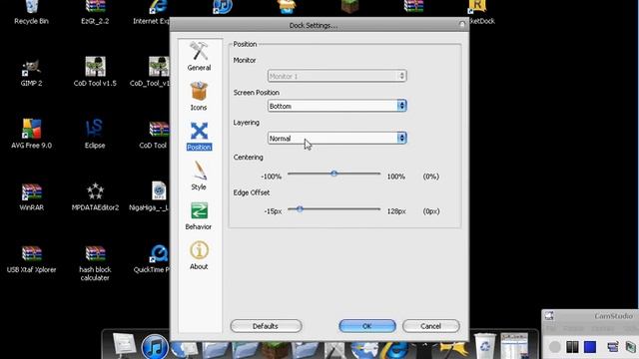Open the Screen Position dropdown
This screenshot has height=359, width=639.
(x=337, y=106)
